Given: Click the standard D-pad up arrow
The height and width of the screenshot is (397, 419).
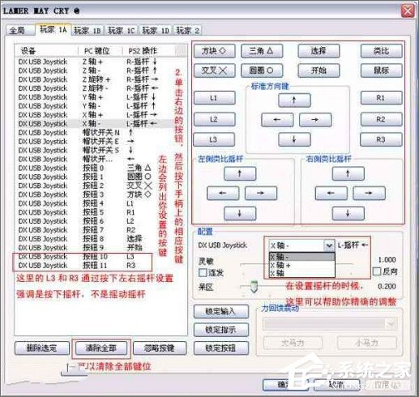Looking at the screenshot, I should (294, 100).
